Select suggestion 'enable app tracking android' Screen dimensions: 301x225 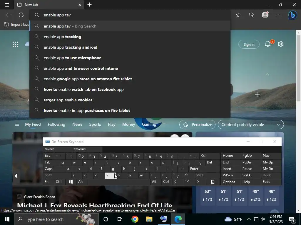point(130,47)
